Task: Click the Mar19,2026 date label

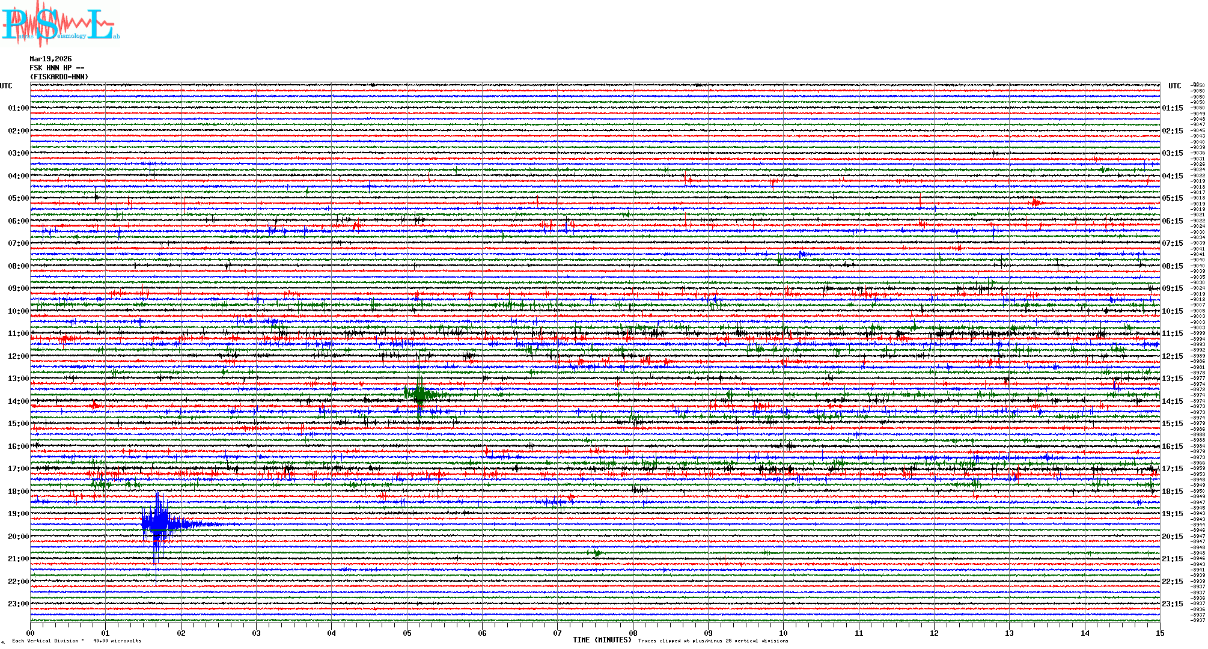Action: pyautogui.click(x=50, y=59)
